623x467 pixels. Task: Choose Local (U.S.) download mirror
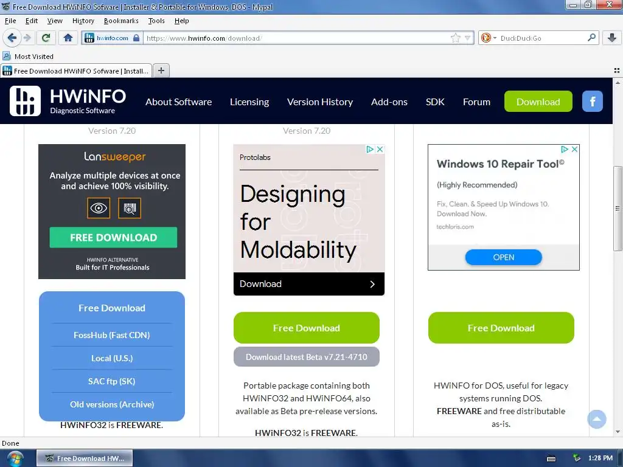coord(112,358)
